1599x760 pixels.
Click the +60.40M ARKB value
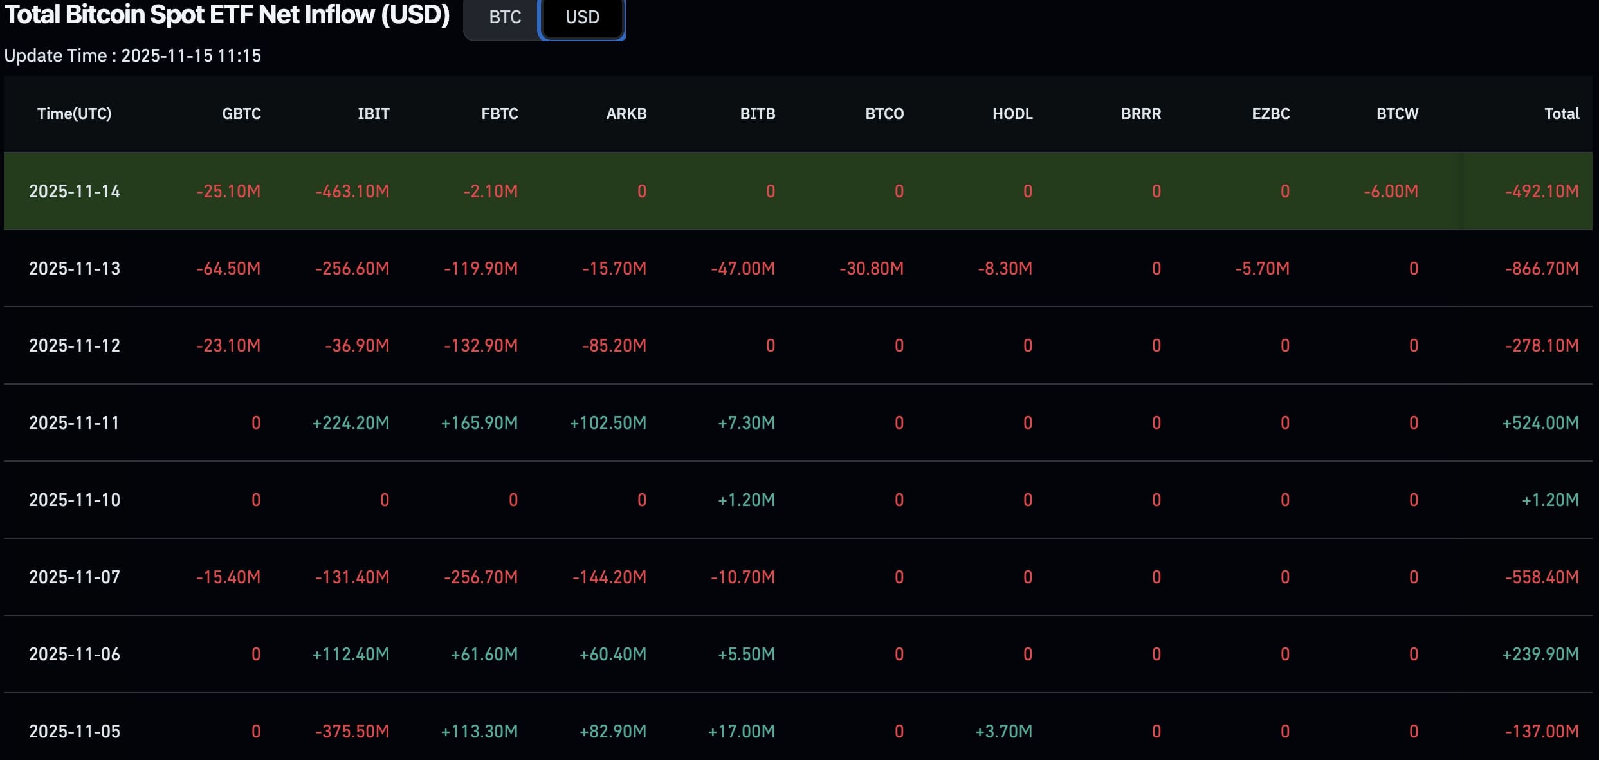(612, 655)
